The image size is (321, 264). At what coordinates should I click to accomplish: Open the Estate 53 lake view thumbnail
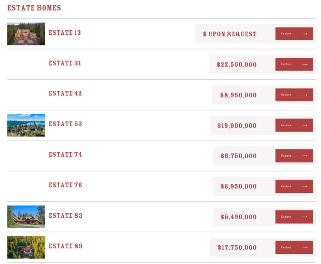(26, 125)
